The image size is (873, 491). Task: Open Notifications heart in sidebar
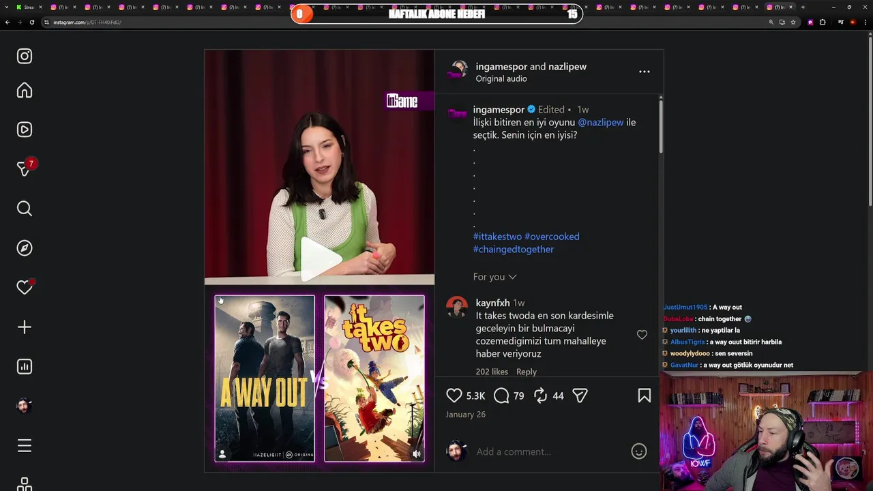tap(25, 288)
